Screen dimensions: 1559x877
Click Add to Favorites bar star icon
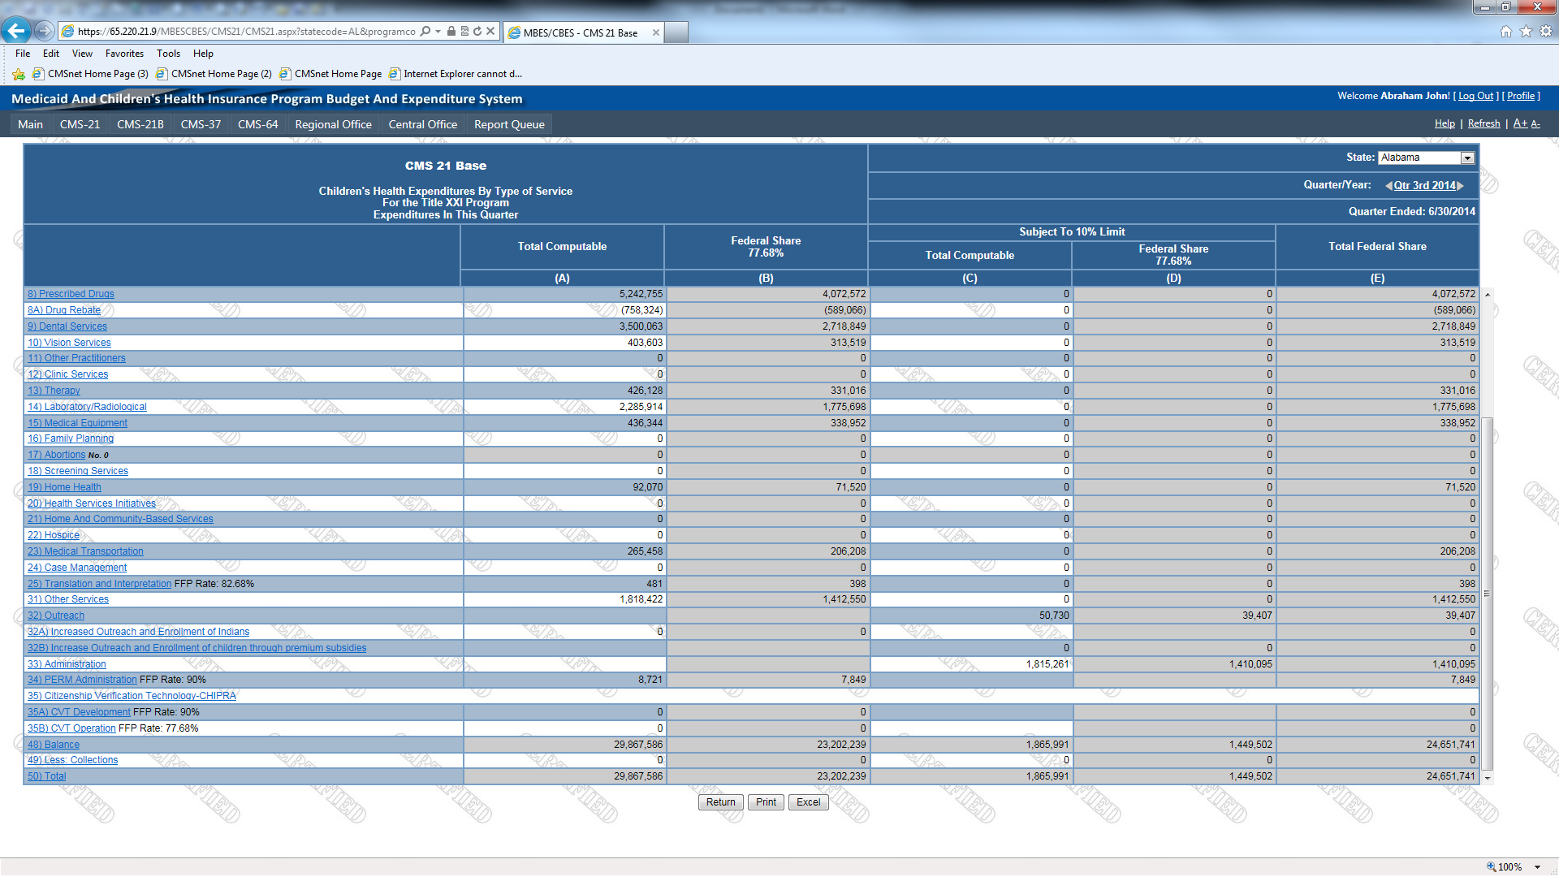(19, 74)
